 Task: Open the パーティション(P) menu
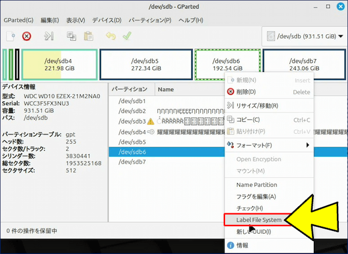tap(150, 20)
